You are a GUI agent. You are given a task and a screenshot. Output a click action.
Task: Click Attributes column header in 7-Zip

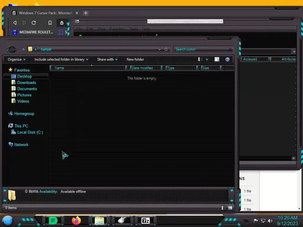click(283, 59)
